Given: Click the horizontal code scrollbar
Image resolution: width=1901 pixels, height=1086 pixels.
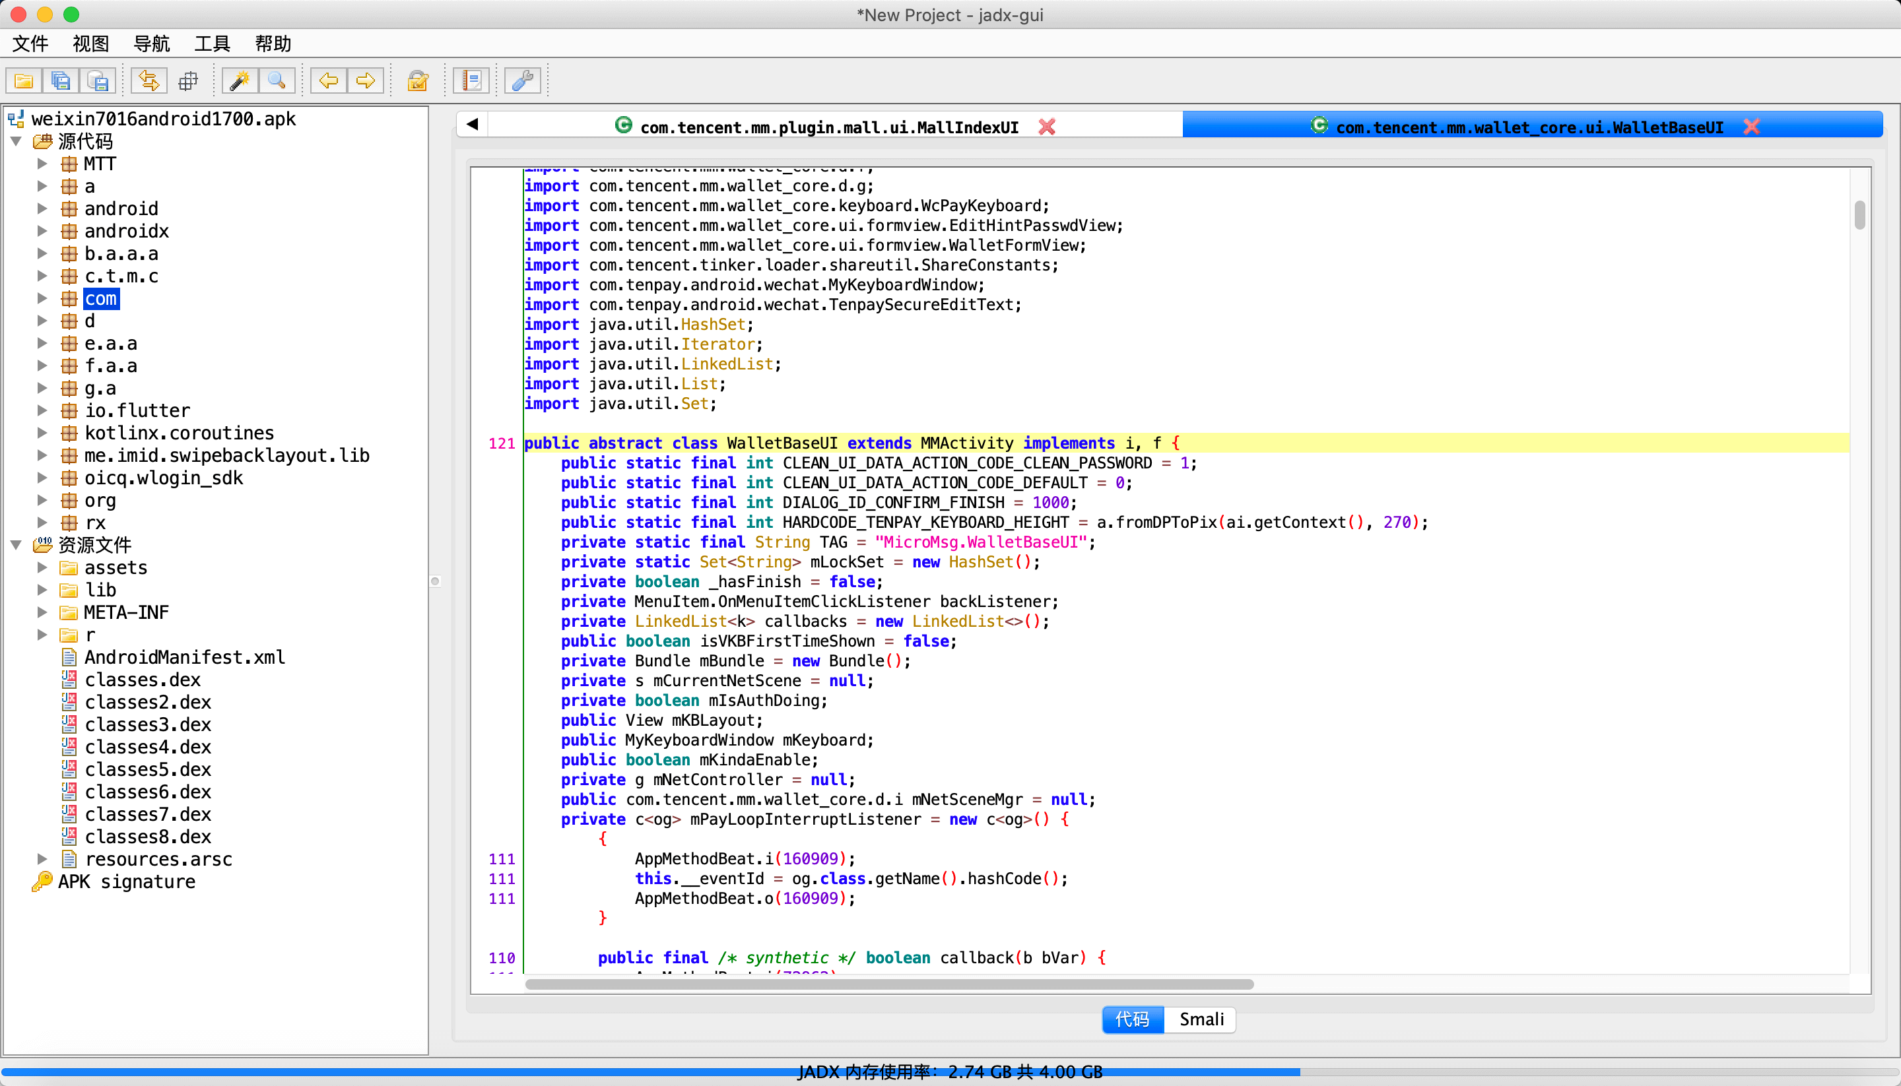Looking at the screenshot, I should point(888,984).
